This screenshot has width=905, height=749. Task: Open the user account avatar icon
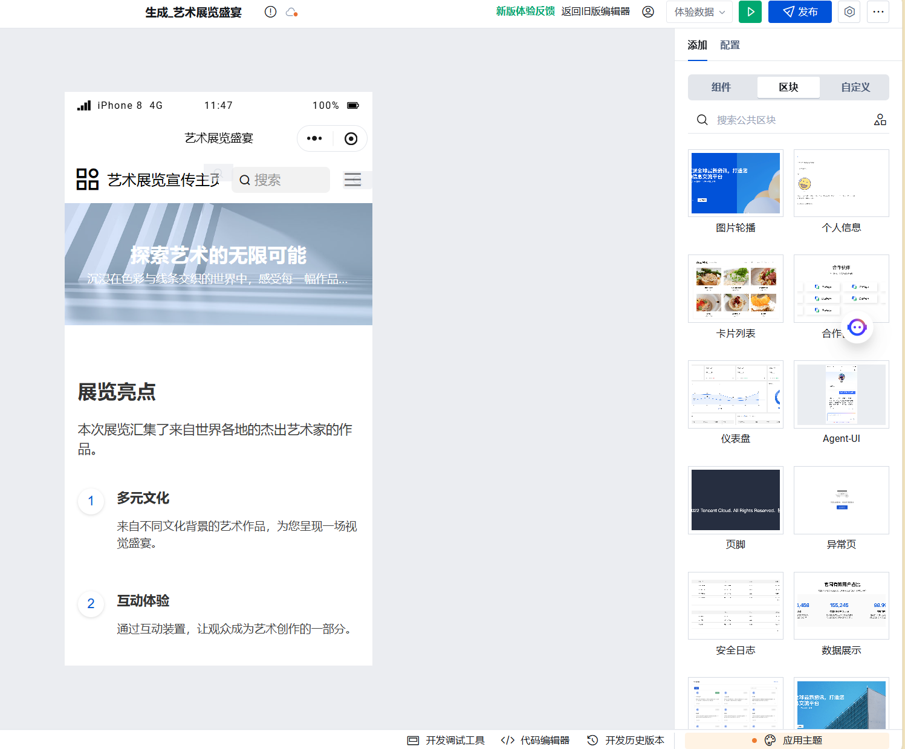[x=648, y=11]
